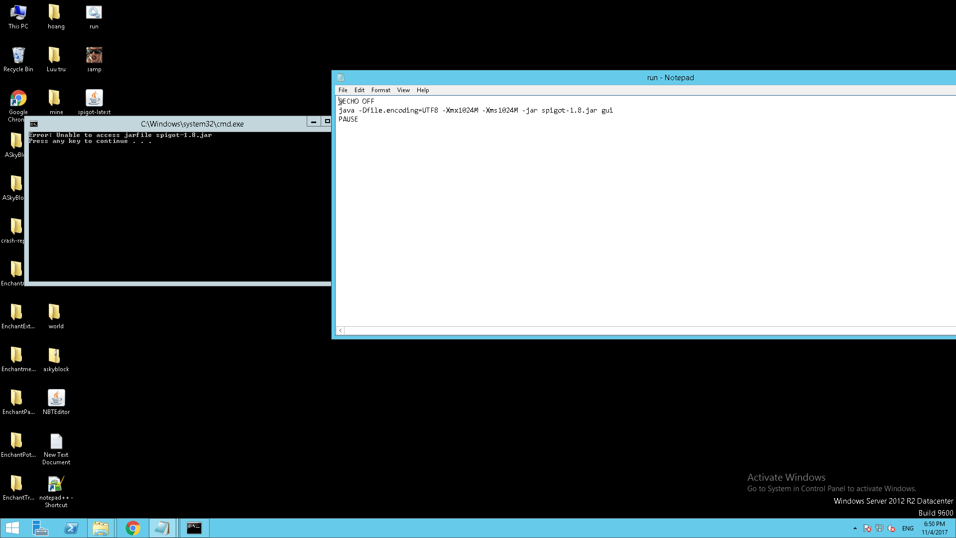Open File Explorer from the taskbar
Viewport: 956px width, 538px height.
pyautogui.click(x=101, y=528)
